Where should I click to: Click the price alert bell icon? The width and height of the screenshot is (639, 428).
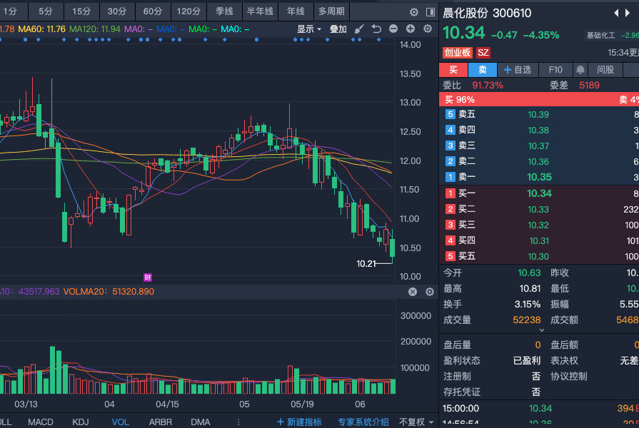pyautogui.click(x=580, y=70)
